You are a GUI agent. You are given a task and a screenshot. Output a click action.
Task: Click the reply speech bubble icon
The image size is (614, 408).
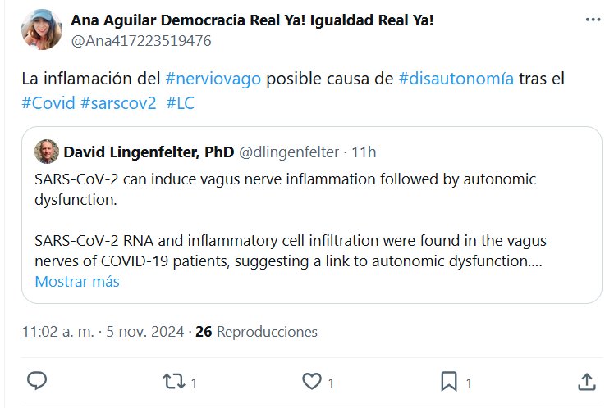click(x=37, y=381)
